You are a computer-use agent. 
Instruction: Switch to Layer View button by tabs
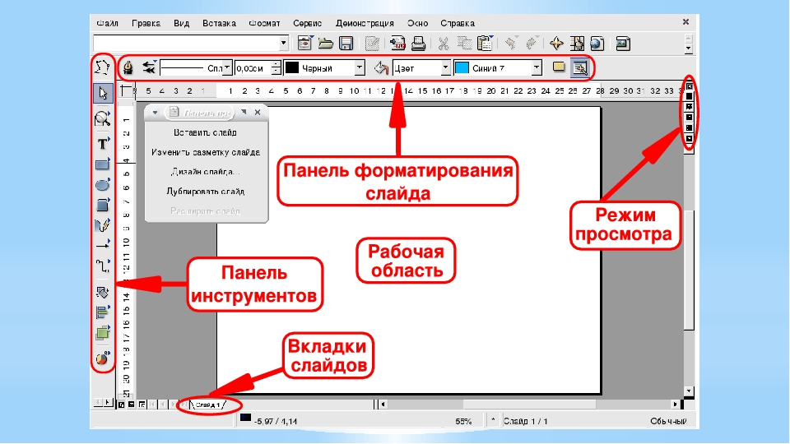pyautogui.click(x=142, y=405)
